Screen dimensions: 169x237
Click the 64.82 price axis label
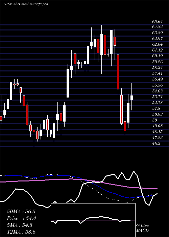tap(158, 27)
